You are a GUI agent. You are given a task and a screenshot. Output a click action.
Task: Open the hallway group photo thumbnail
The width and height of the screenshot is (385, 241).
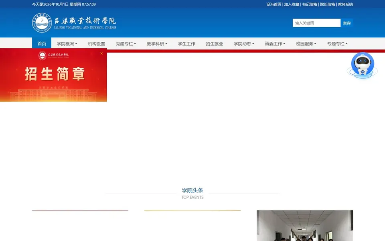click(x=305, y=225)
